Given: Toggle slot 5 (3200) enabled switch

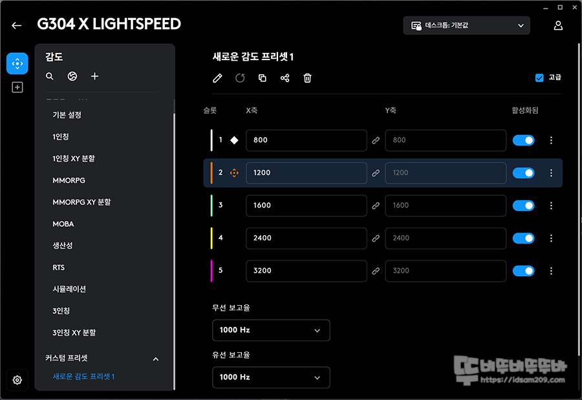Looking at the screenshot, I should (523, 271).
